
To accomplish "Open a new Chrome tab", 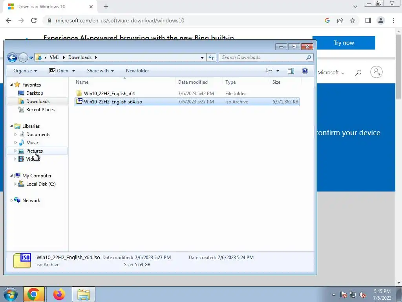I will pos(106,7).
